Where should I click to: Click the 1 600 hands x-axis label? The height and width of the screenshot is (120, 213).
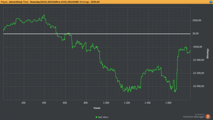[168, 103]
